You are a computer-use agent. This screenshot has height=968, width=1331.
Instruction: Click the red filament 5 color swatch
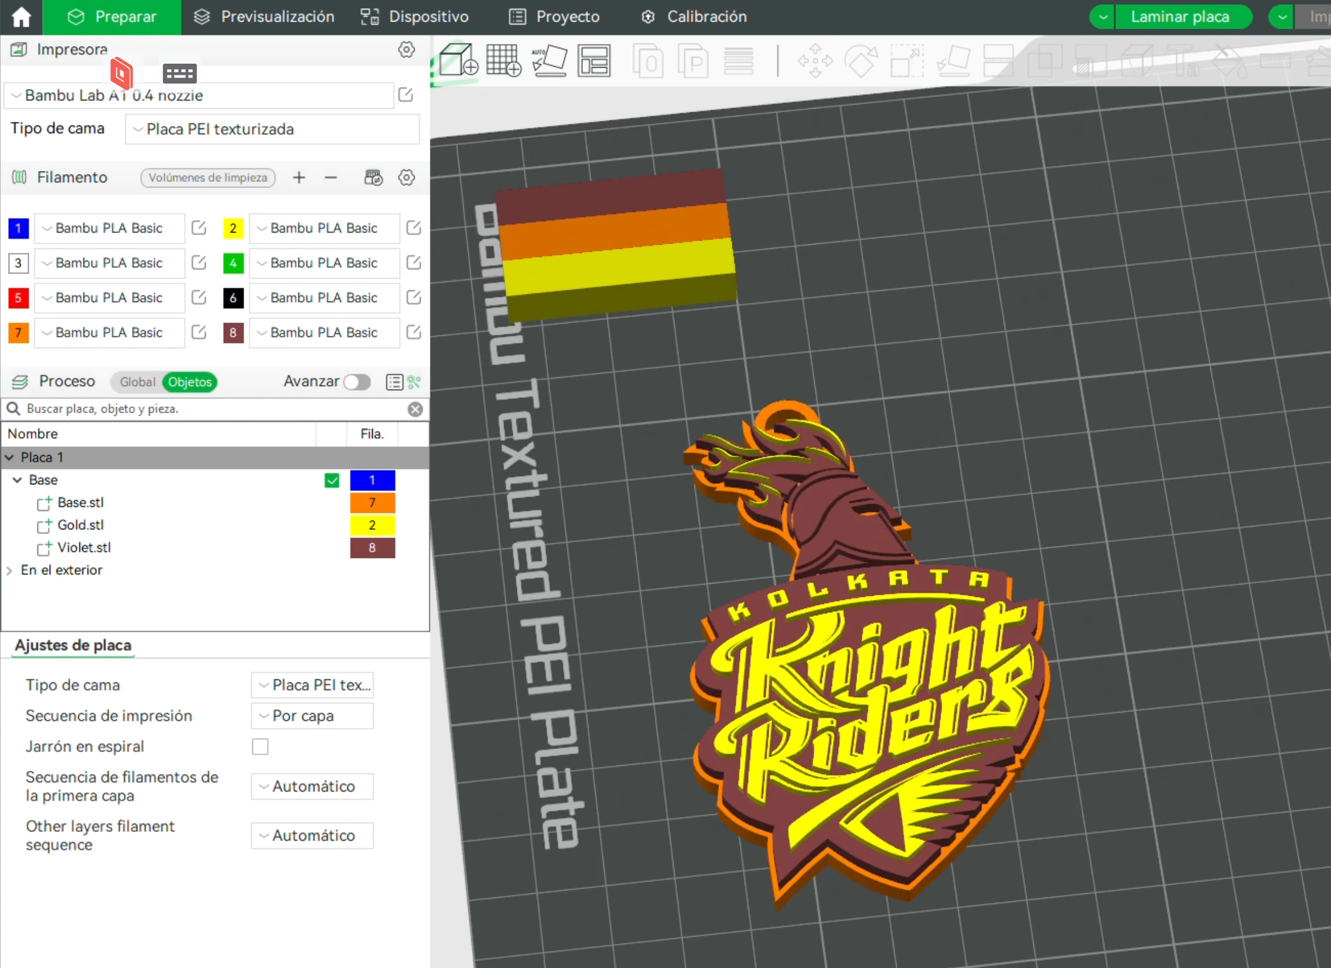(x=18, y=297)
